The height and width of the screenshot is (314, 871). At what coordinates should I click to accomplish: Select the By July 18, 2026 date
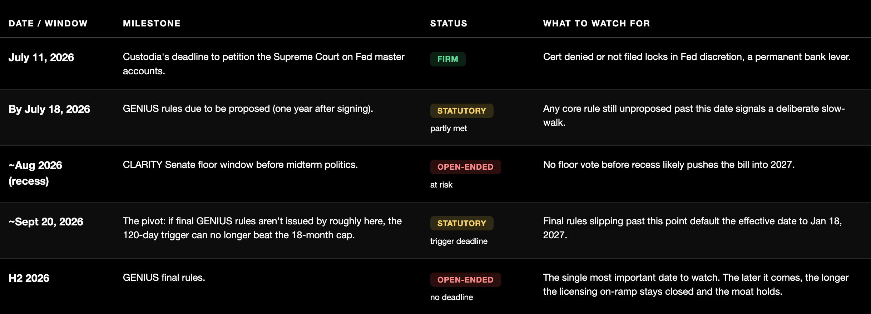coord(49,109)
